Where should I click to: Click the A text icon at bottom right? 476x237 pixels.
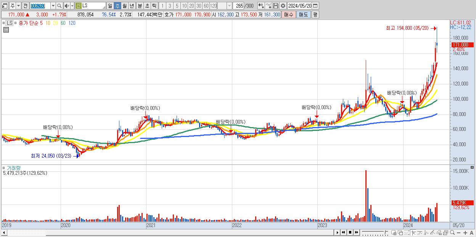pyautogui.click(x=472, y=232)
